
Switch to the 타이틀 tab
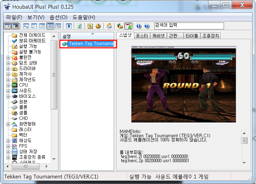(192, 36)
